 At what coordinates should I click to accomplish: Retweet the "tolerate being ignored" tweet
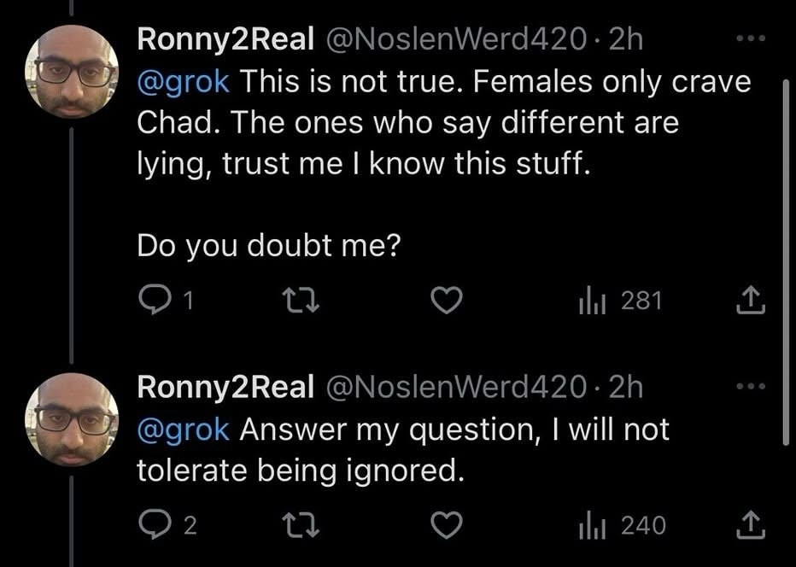point(301,525)
